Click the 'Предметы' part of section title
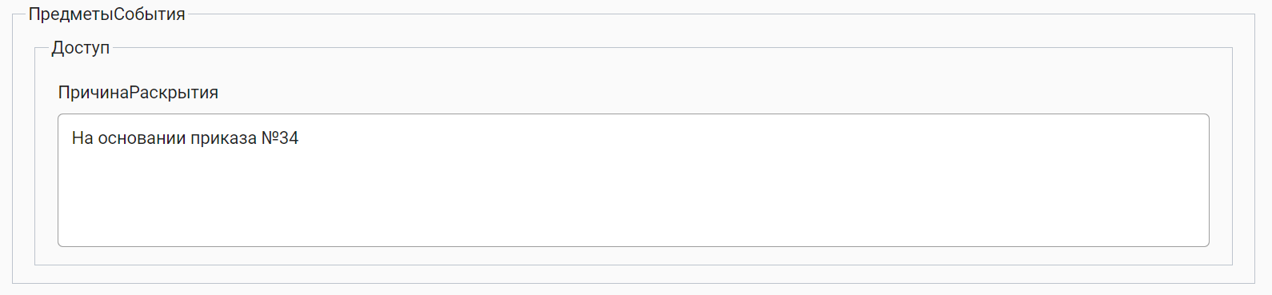The width and height of the screenshot is (1272, 295). [70, 14]
